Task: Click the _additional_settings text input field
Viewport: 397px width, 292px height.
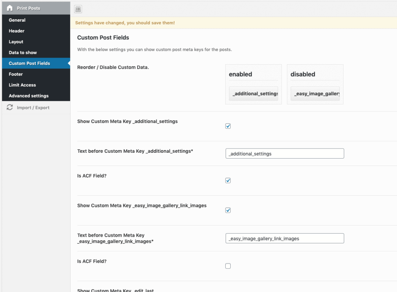Action: point(285,154)
